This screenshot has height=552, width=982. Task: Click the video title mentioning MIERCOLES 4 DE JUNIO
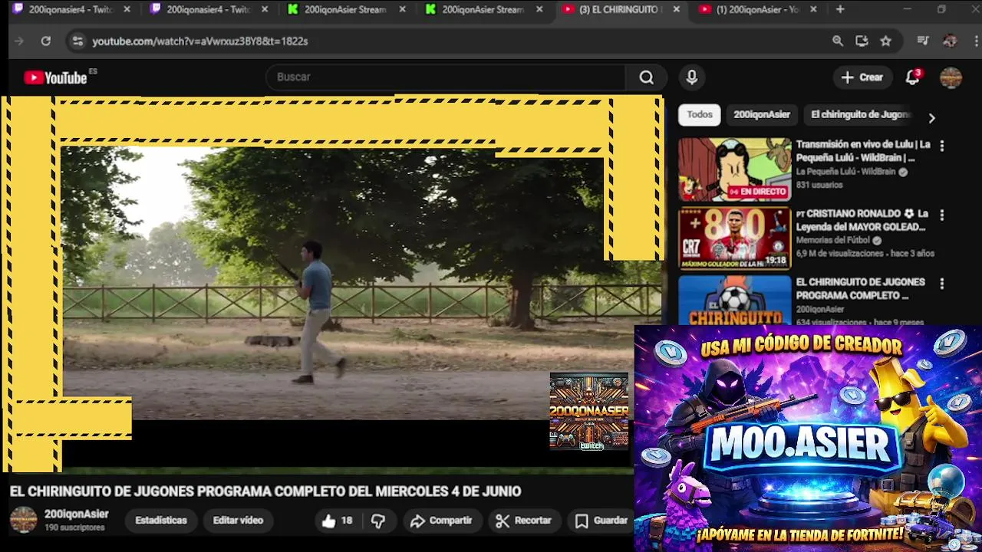(265, 491)
